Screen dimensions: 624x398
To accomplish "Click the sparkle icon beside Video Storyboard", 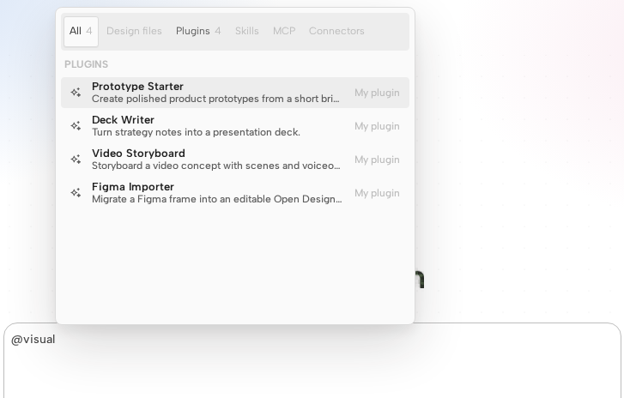I will point(76,159).
